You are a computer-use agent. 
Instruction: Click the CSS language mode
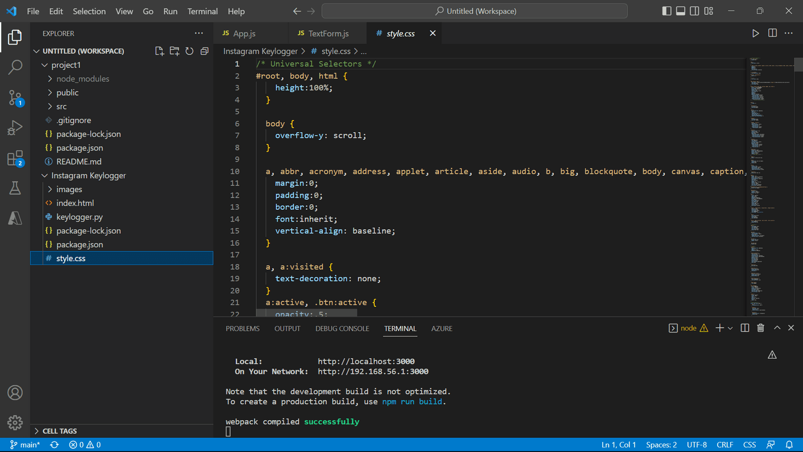[x=749, y=445]
